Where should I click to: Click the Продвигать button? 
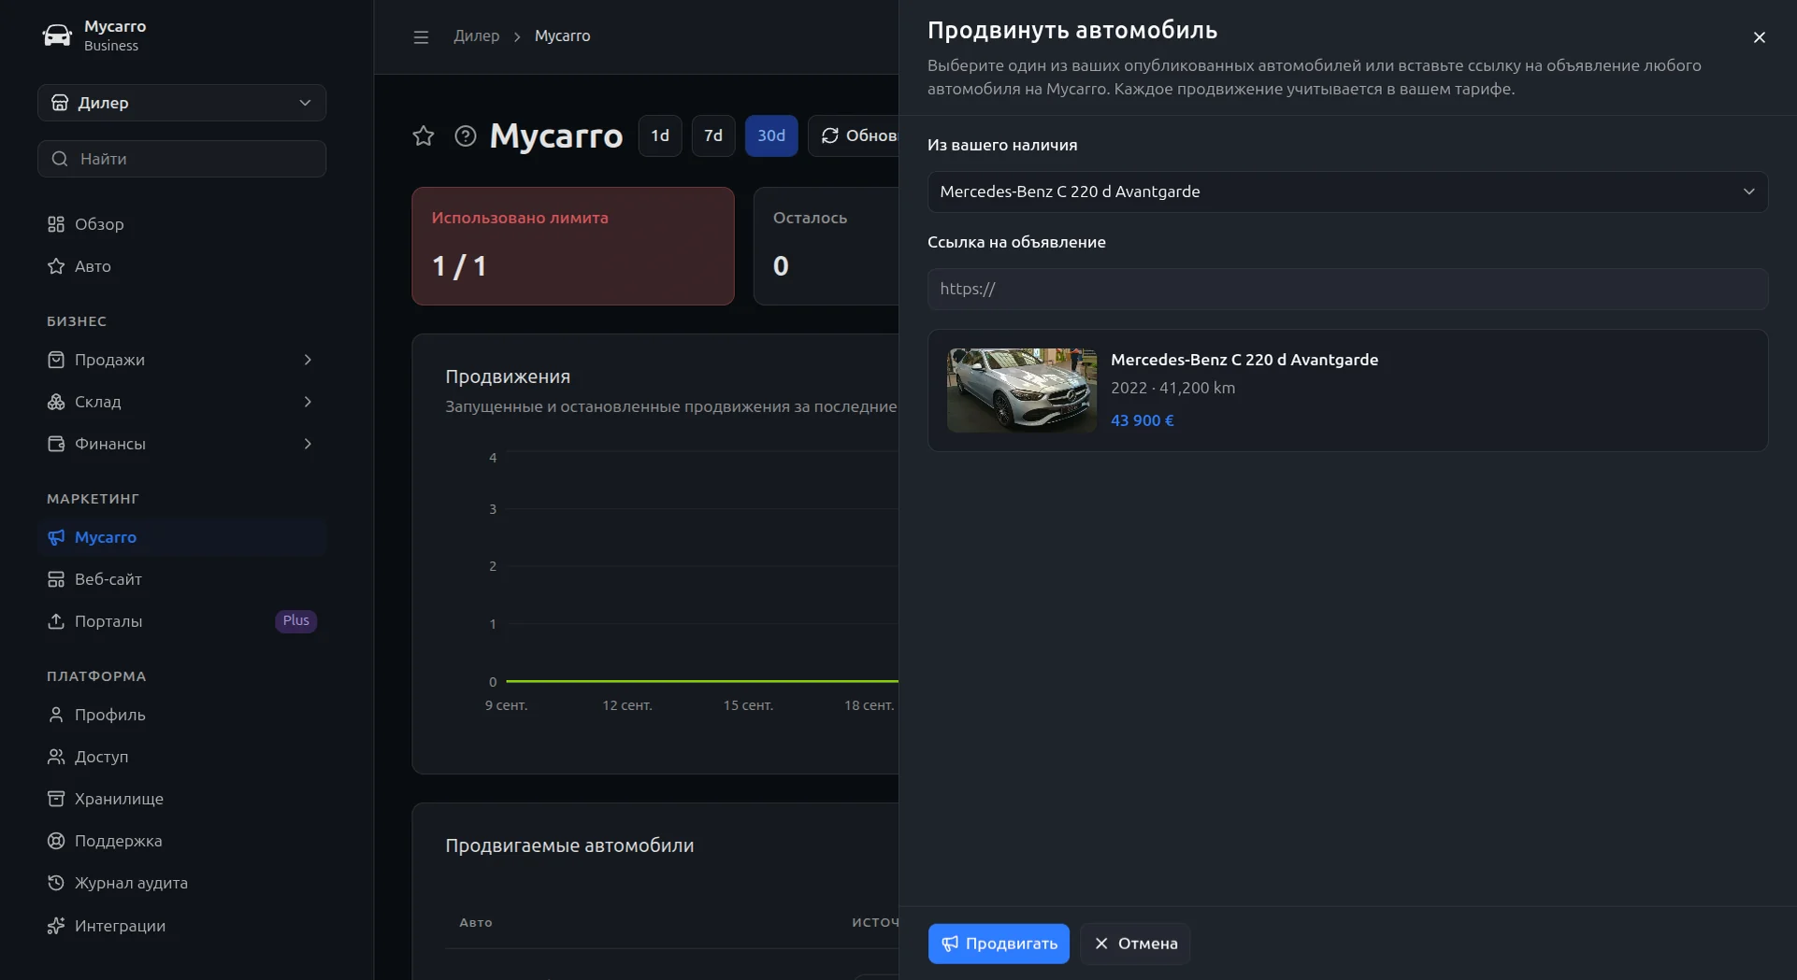point(999,944)
